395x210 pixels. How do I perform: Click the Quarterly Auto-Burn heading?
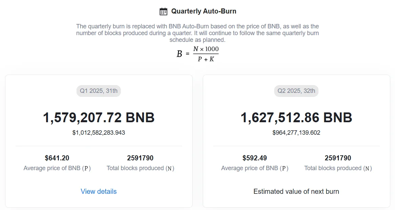[x=204, y=11]
